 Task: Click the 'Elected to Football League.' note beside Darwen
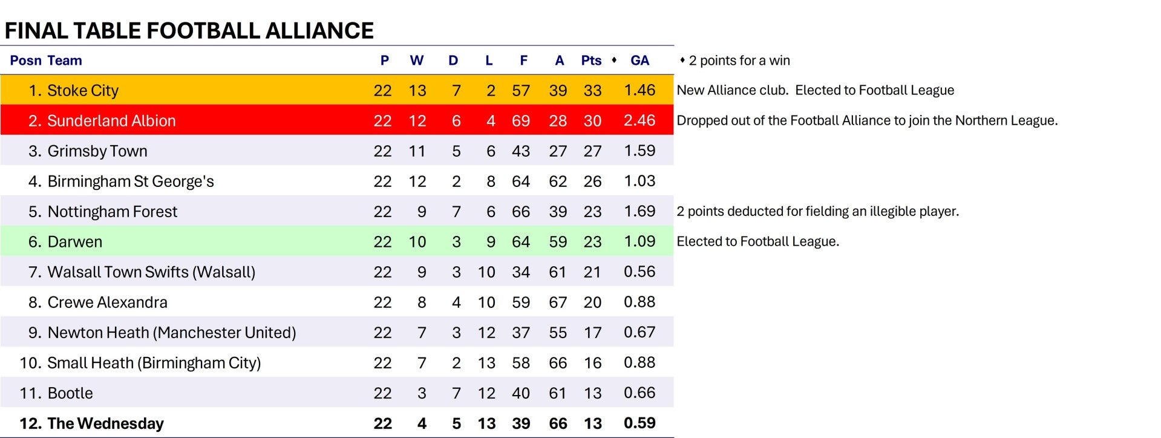757,242
